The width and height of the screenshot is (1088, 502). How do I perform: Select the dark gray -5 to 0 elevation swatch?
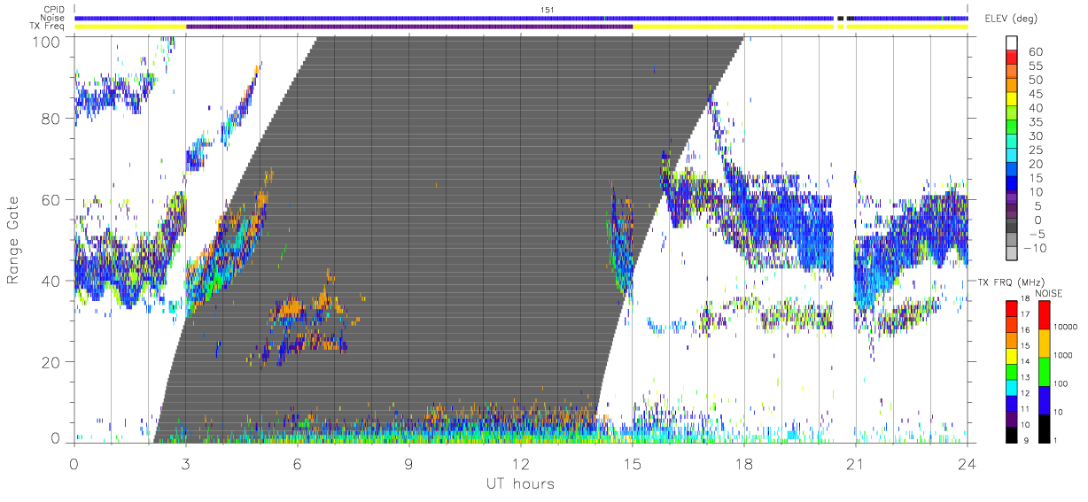point(1012,227)
